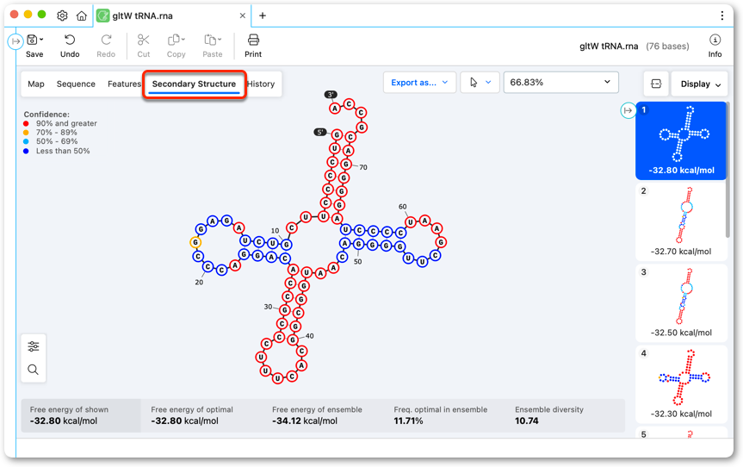Click the (76 bases) label

667,46
